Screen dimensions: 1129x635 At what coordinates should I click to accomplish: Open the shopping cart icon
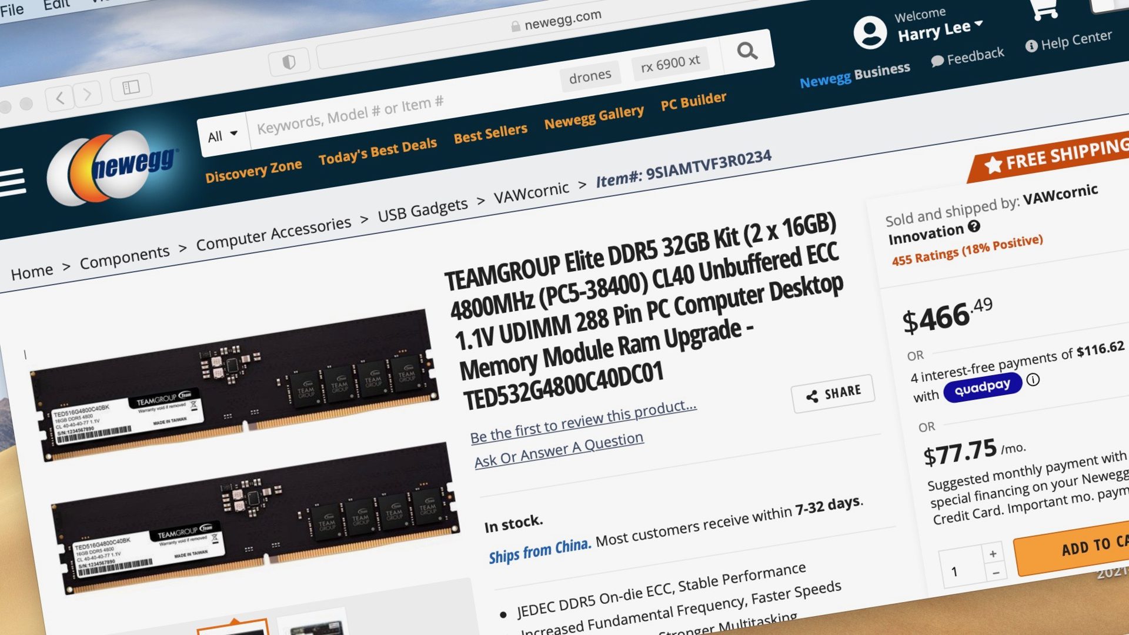point(1045,9)
